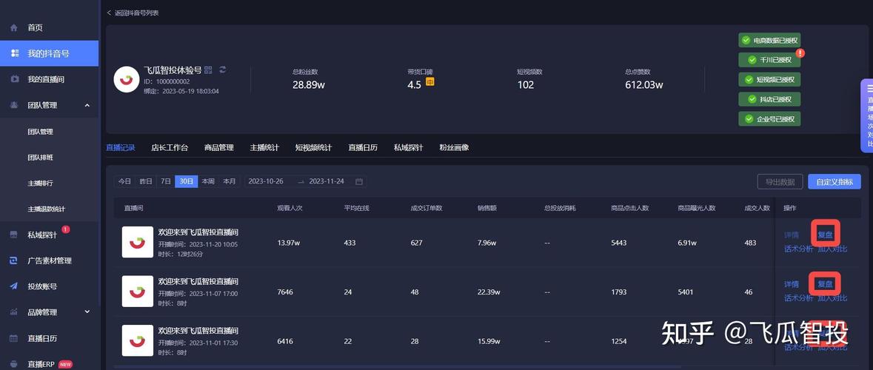
Task: Collapse the 团队管理 sidebar section
Action: coord(87,105)
